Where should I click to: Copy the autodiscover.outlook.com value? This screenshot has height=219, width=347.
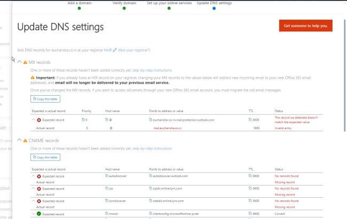click(x=151, y=176)
